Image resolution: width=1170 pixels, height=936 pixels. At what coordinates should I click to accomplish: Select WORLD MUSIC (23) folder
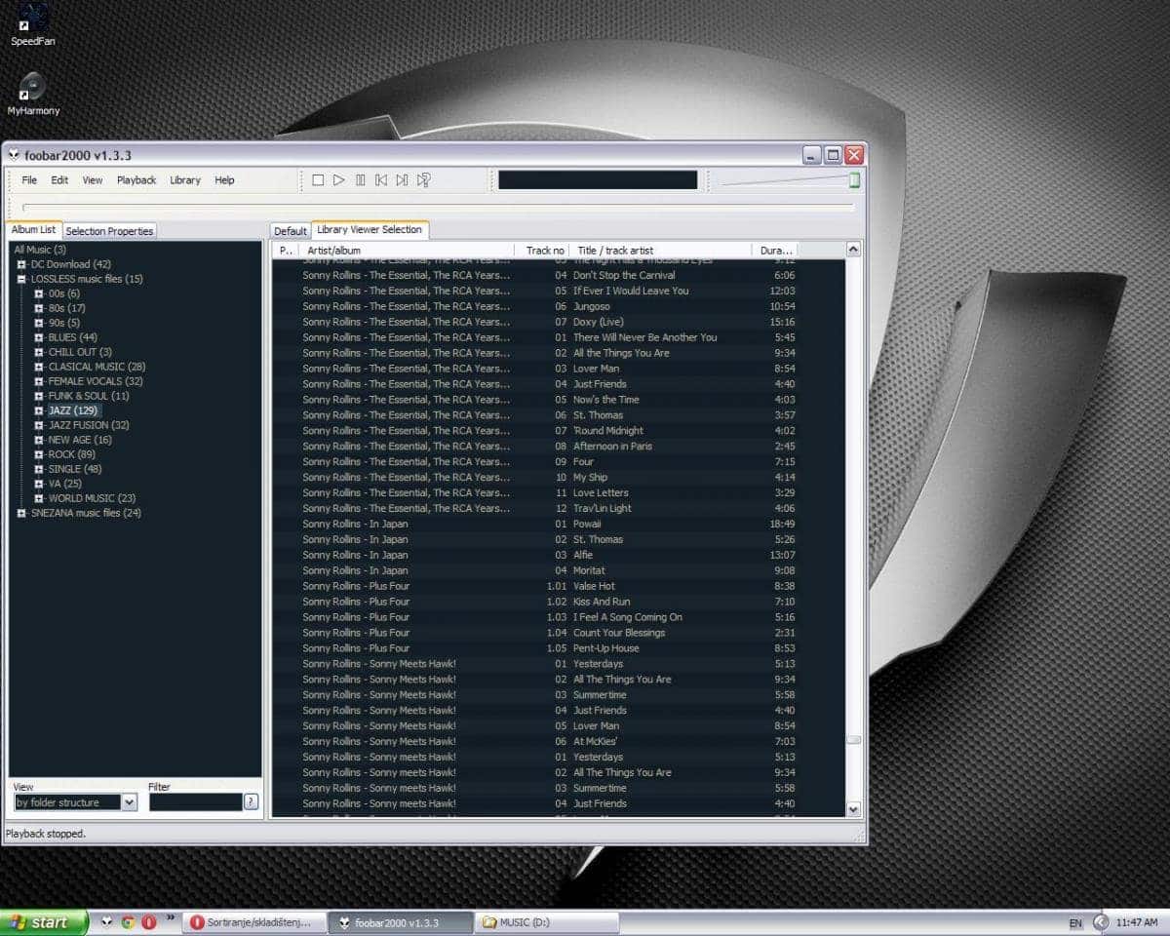(92, 498)
